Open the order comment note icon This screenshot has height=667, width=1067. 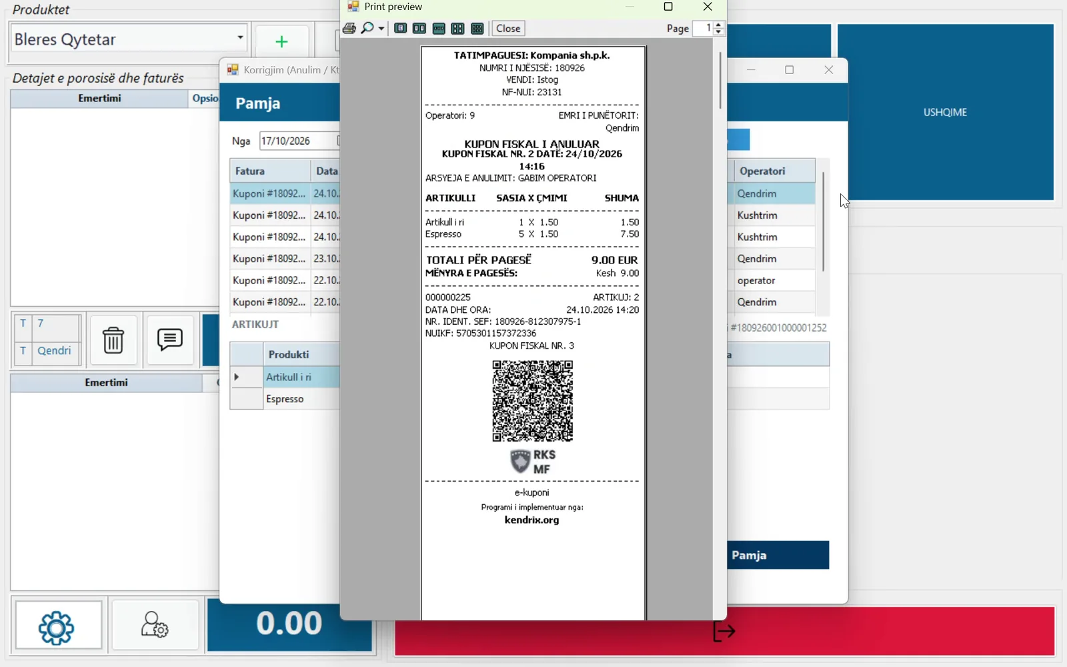(x=170, y=340)
